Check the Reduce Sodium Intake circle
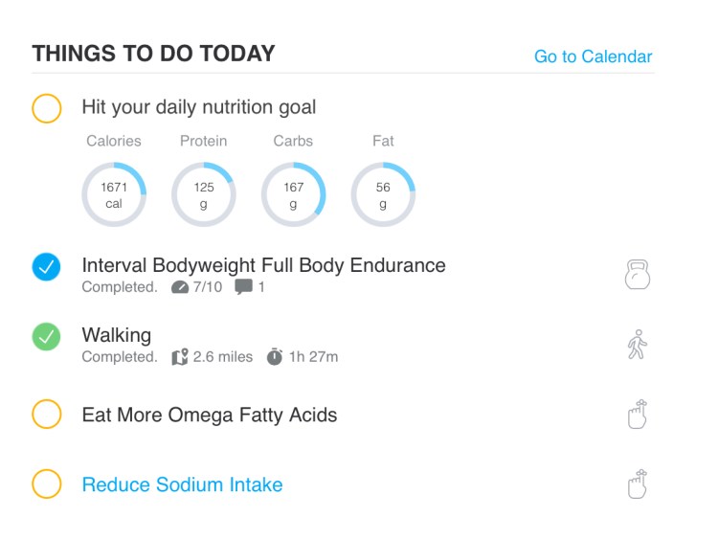Viewport: 718px width, 540px height. click(46, 484)
